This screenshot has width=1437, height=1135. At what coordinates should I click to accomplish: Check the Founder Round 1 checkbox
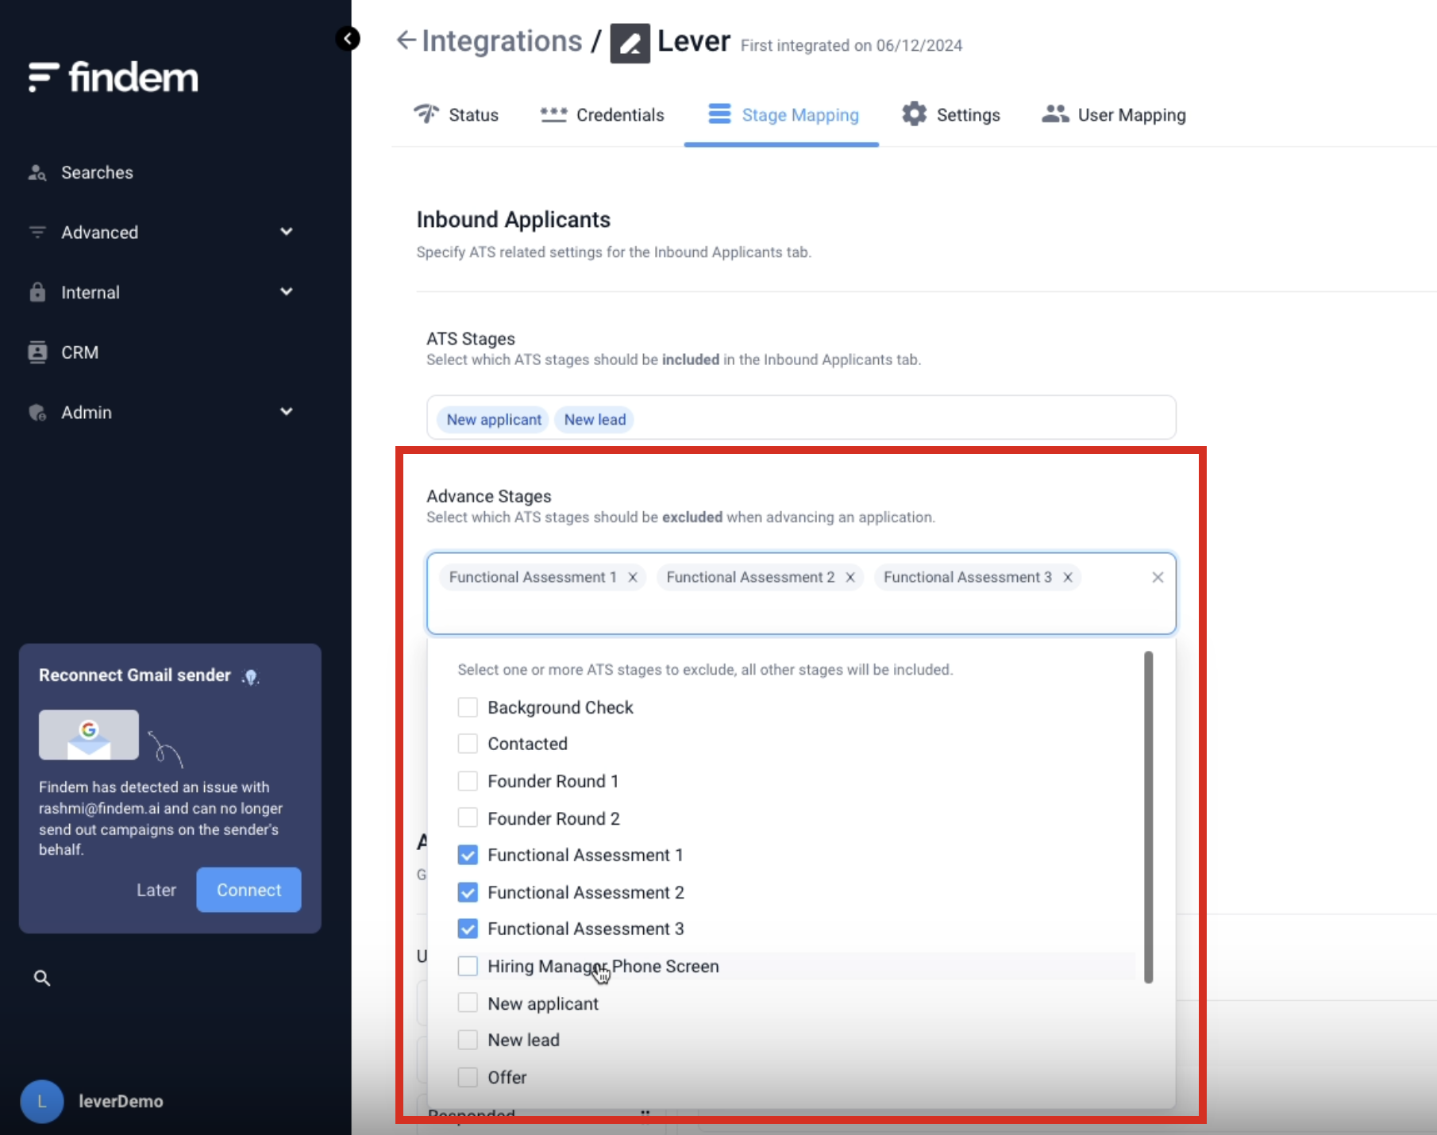pyautogui.click(x=468, y=781)
